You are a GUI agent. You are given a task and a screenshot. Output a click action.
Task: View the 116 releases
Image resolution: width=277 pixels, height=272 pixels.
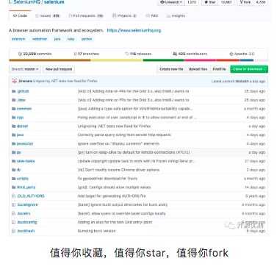(138, 54)
